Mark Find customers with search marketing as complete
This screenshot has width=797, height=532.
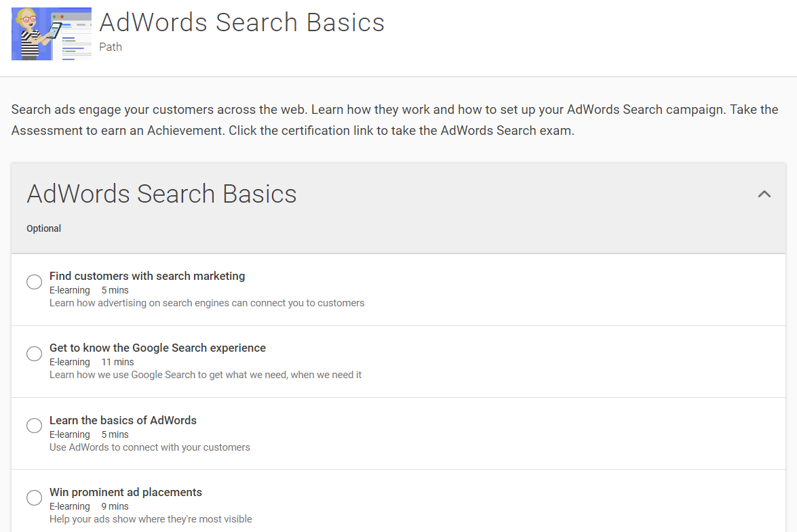(x=34, y=281)
